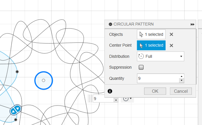Expand dialog with double-arrow icon
The width and height of the screenshot is (202, 125).
(x=192, y=24)
